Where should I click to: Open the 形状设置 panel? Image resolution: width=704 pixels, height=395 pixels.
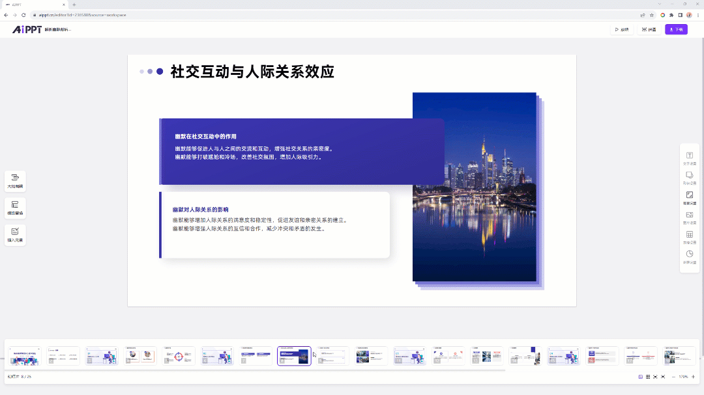pos(690,176)
